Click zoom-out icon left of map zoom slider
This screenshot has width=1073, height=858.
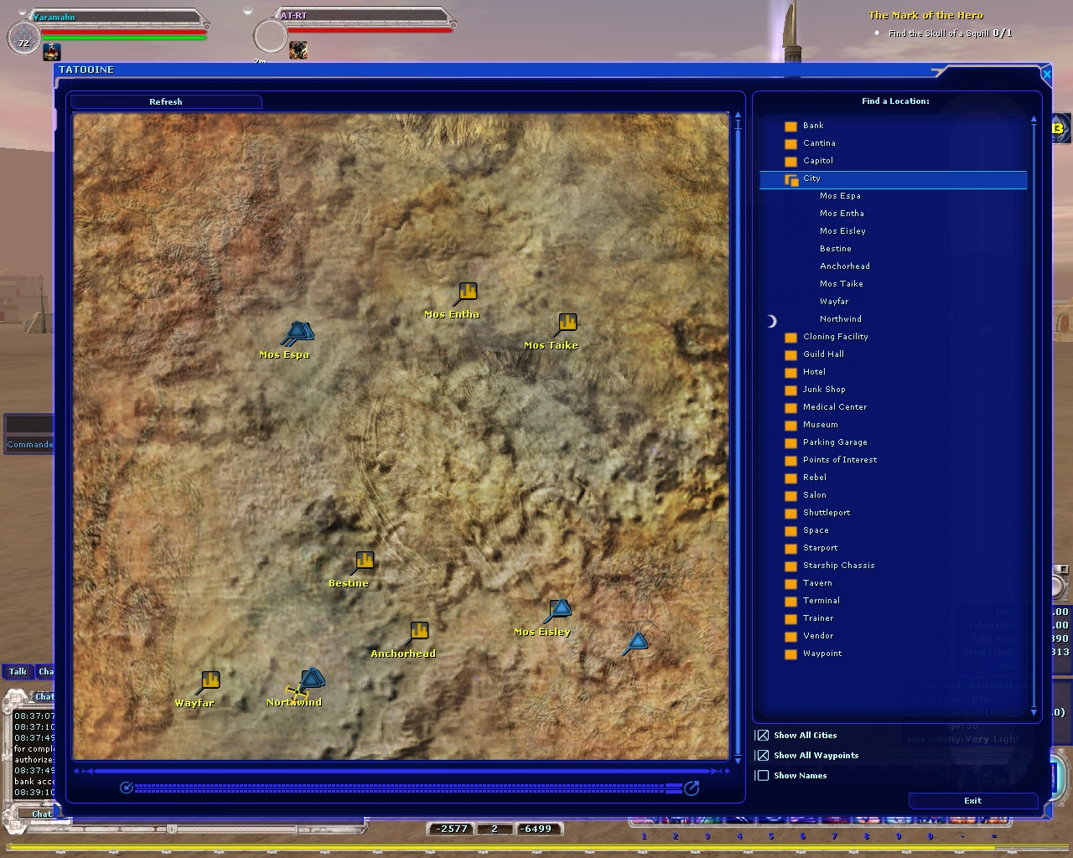click(127, 788)
